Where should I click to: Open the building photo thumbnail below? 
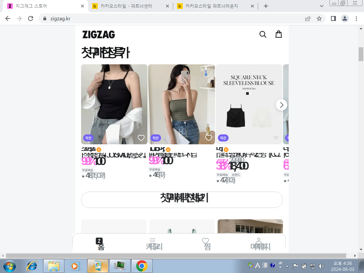[x=250, y=226]
